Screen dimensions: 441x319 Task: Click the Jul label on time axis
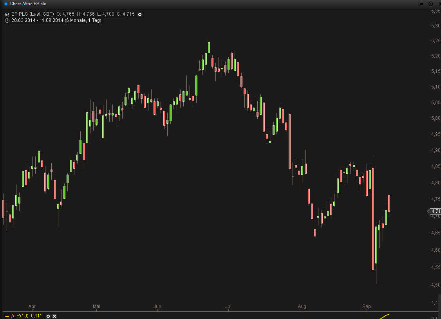coord(228,306)
